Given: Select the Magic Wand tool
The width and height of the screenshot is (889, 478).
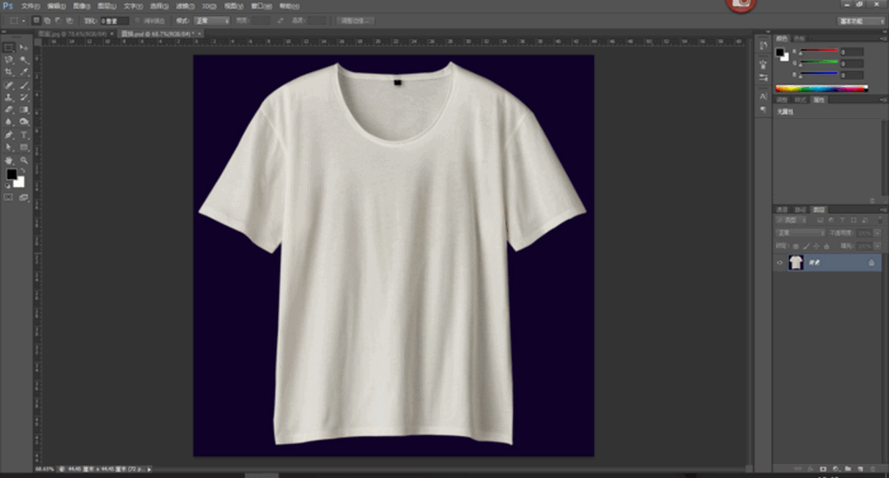Looking at the screenshot, I should (24, 60).
